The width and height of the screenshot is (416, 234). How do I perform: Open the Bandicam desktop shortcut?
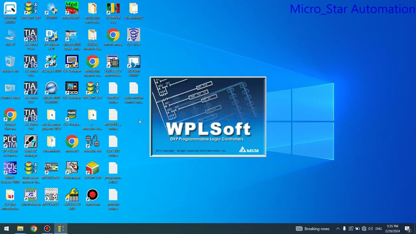pos(92,197)
